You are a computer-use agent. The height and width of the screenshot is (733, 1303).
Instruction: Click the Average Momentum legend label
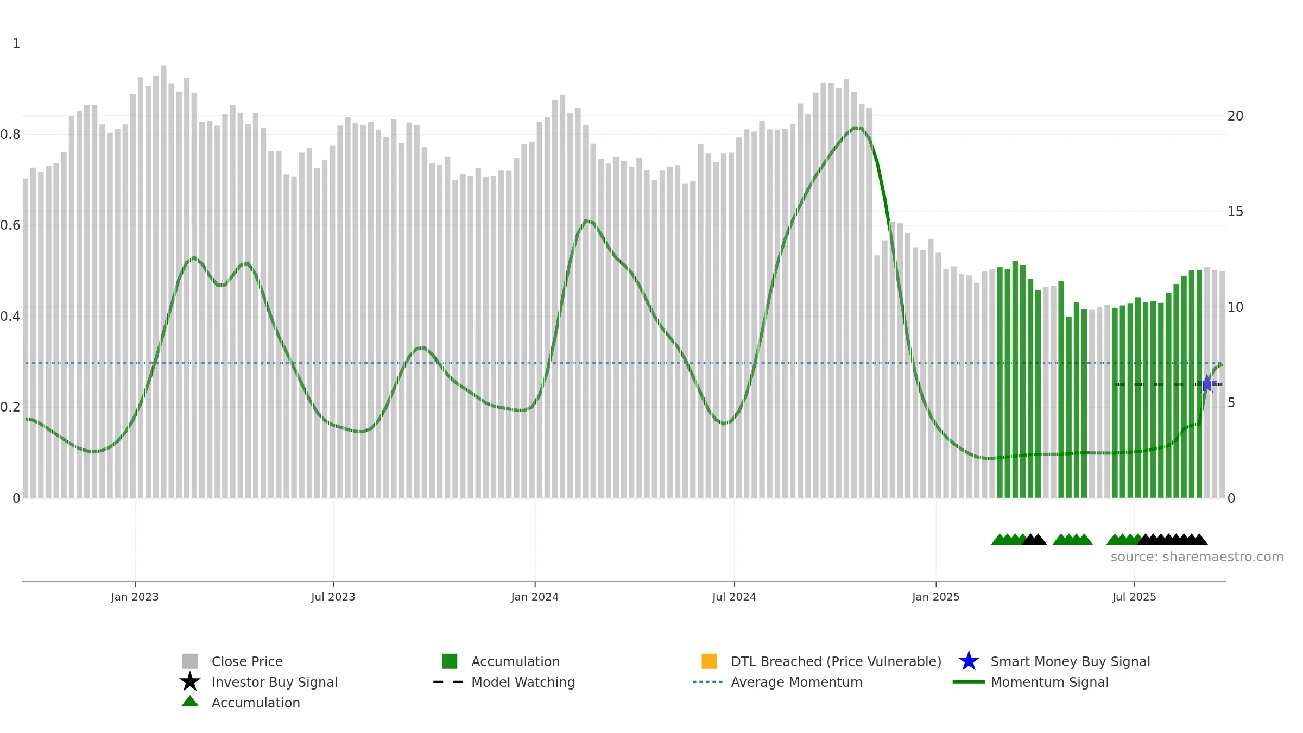[x=796, y=682]
